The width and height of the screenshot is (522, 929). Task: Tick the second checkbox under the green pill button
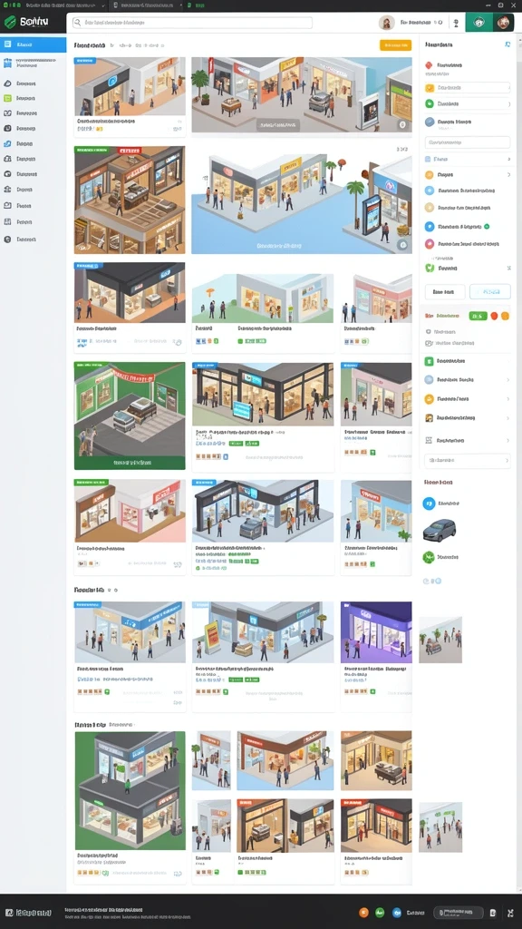point(429,343)
